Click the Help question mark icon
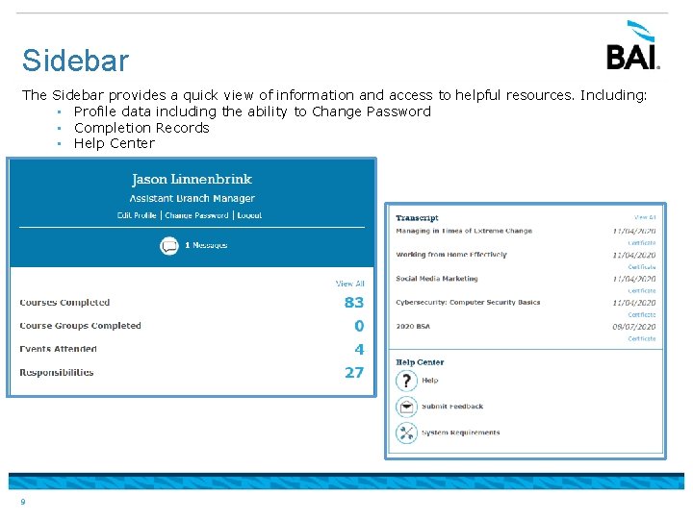This screenshot has height=519, width=693. click(x=406, y=381)
